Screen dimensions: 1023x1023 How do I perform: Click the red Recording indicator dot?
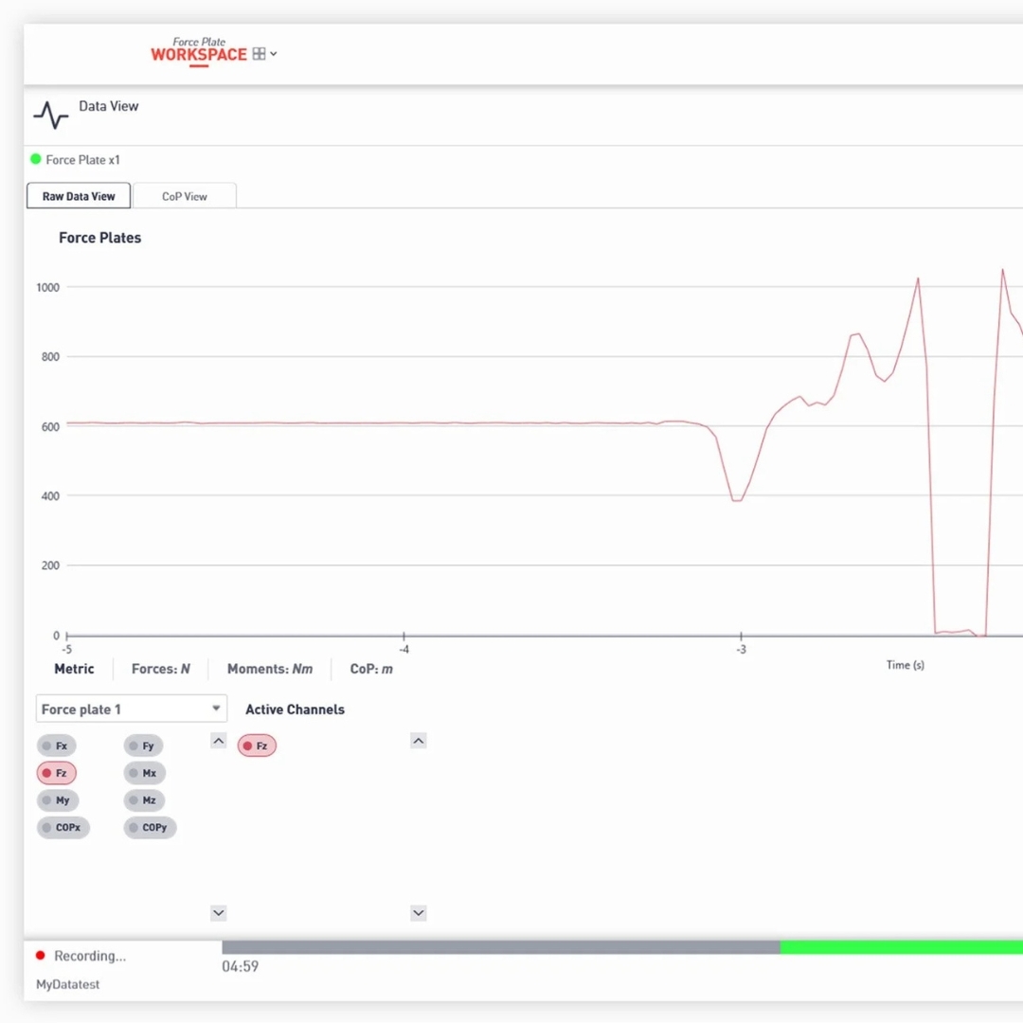pos(40,956)
